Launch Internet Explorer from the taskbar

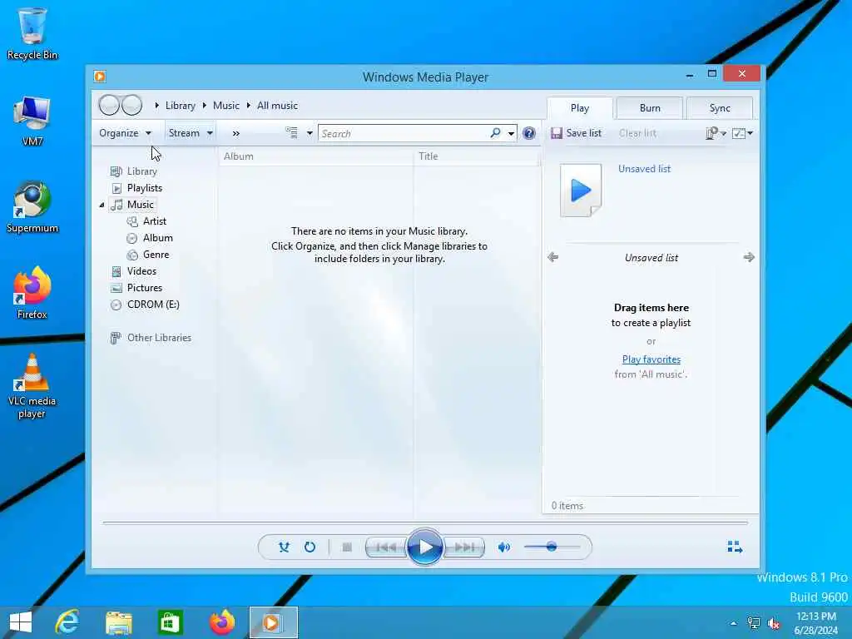tap(67, 622)
